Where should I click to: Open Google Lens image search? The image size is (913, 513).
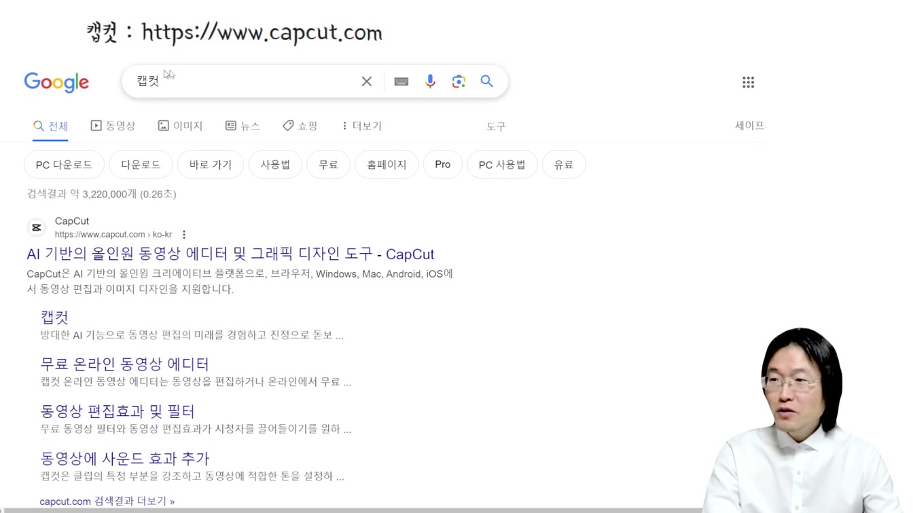[x=459, y=81]
